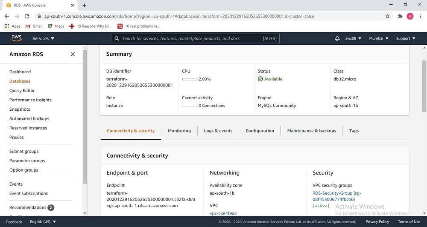
Task: Switch to the Monitoring tab
Action: tap(179, 131)
